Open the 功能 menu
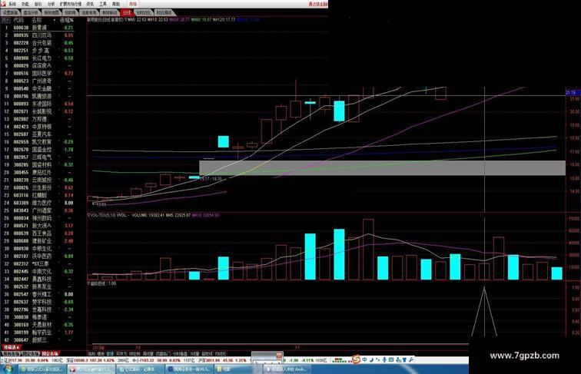The image size is (581, 374). pyautogui.click(x=25, y=4)
